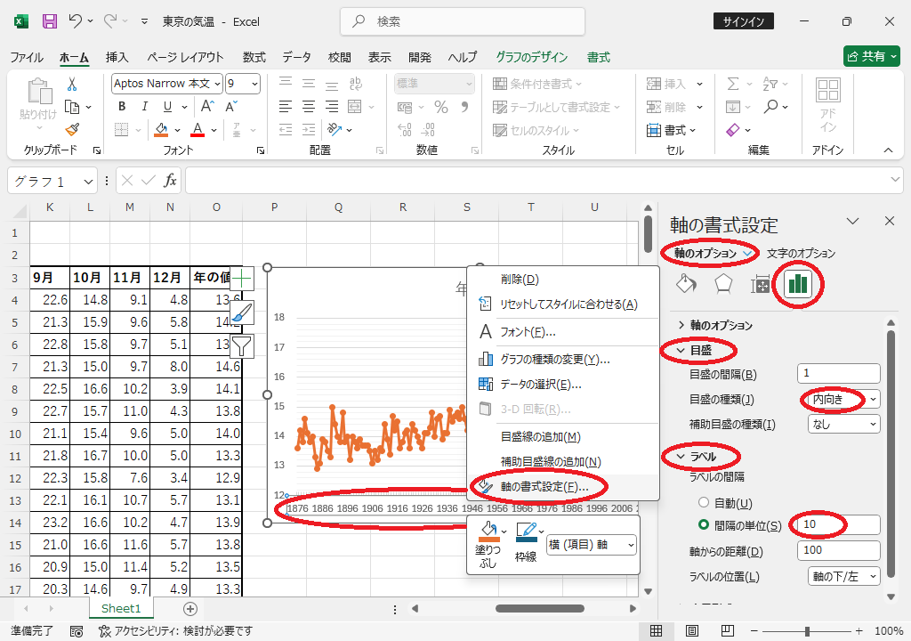Click the fx insert function icon
The image size is (911, 641).
(x=170, y=181)
